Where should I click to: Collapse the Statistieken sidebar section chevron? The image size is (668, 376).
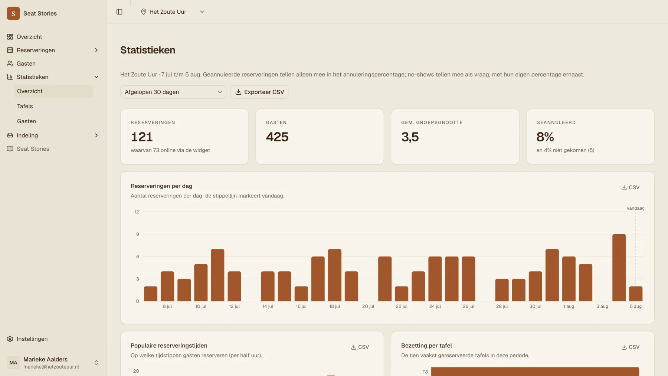tap(96, 77)
